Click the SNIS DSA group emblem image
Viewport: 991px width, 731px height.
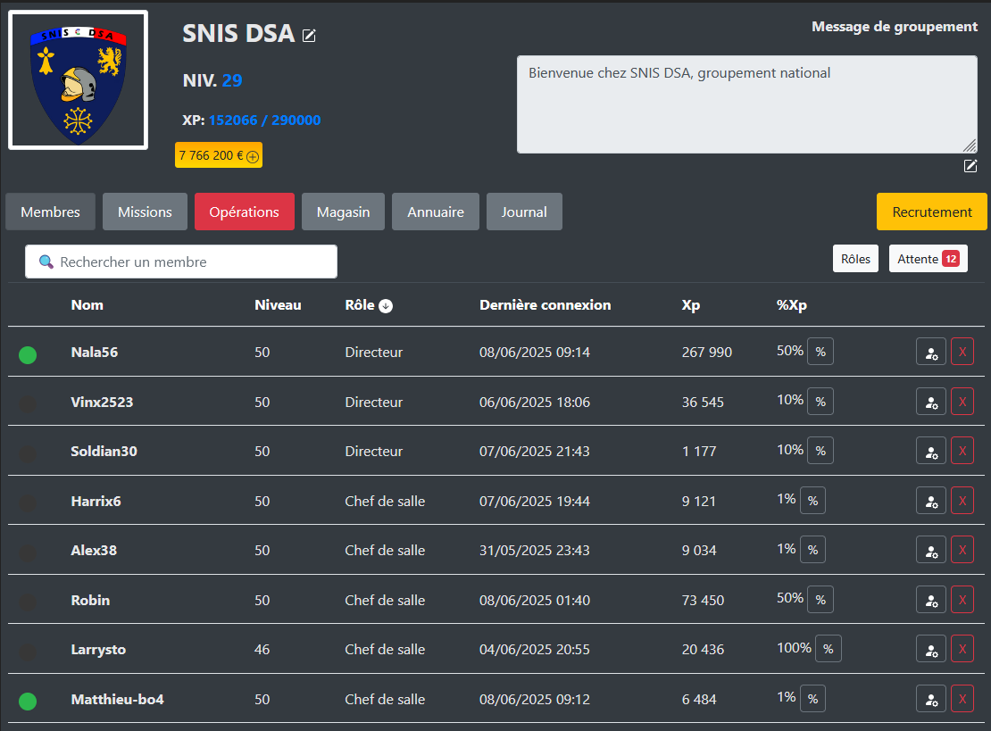tap(78, 80)
